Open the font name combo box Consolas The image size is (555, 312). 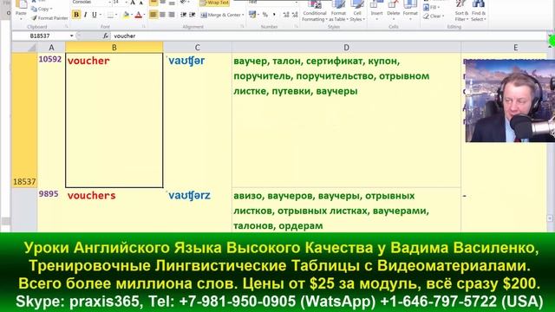[91, 2]
